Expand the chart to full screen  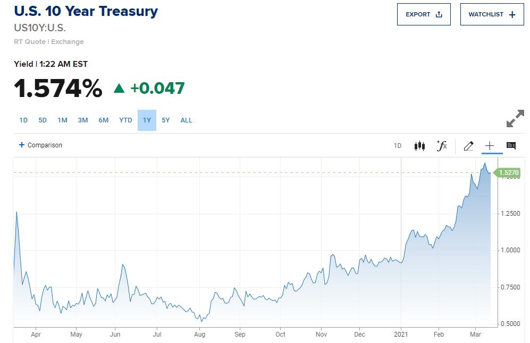(x=515, y=119)
